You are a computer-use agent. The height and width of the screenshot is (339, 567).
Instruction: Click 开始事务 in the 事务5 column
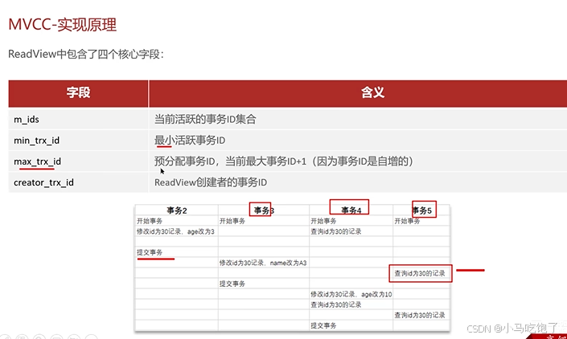407,221
